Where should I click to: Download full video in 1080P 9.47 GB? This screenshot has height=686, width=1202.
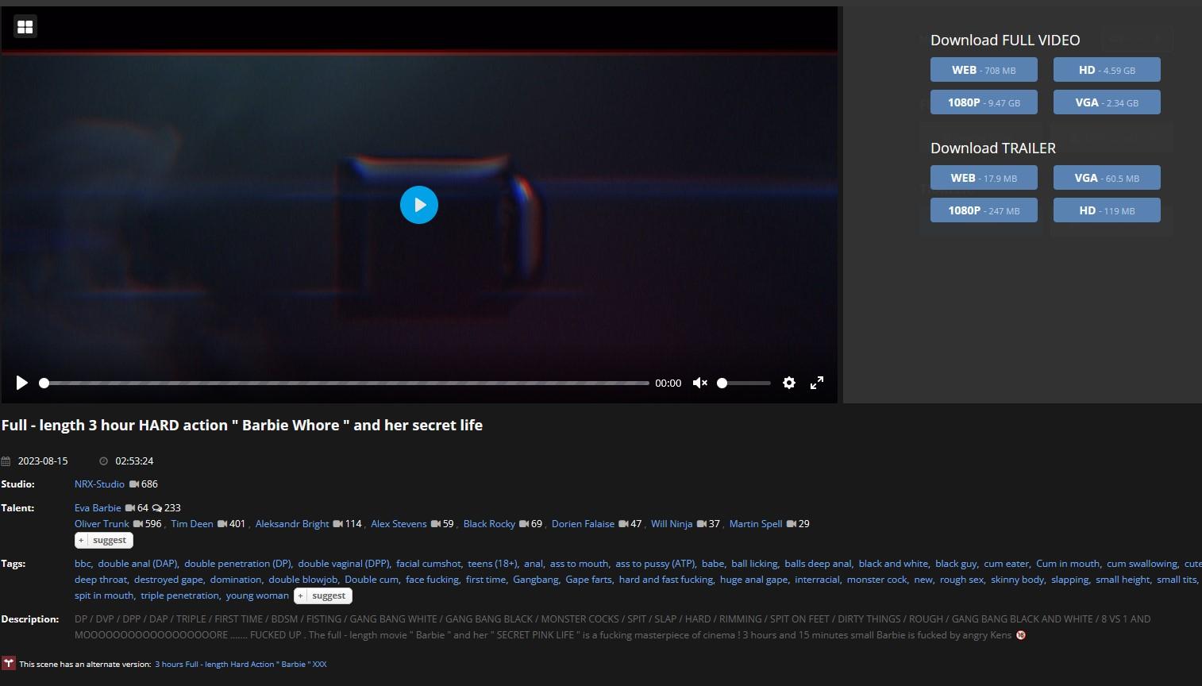point(983,102)
